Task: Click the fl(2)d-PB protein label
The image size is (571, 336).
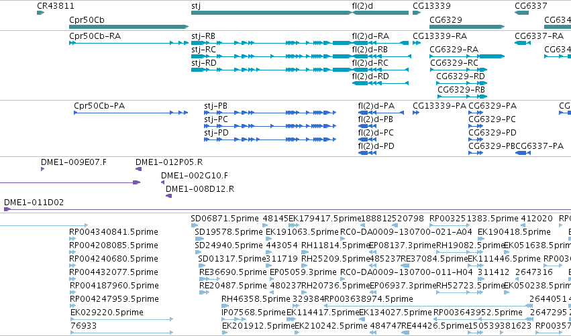Action: coord(376,119)
